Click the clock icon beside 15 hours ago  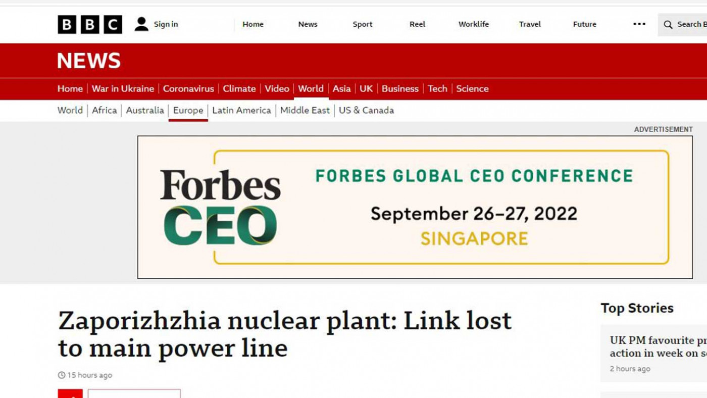pyautogui.click(x=62, y=375)
